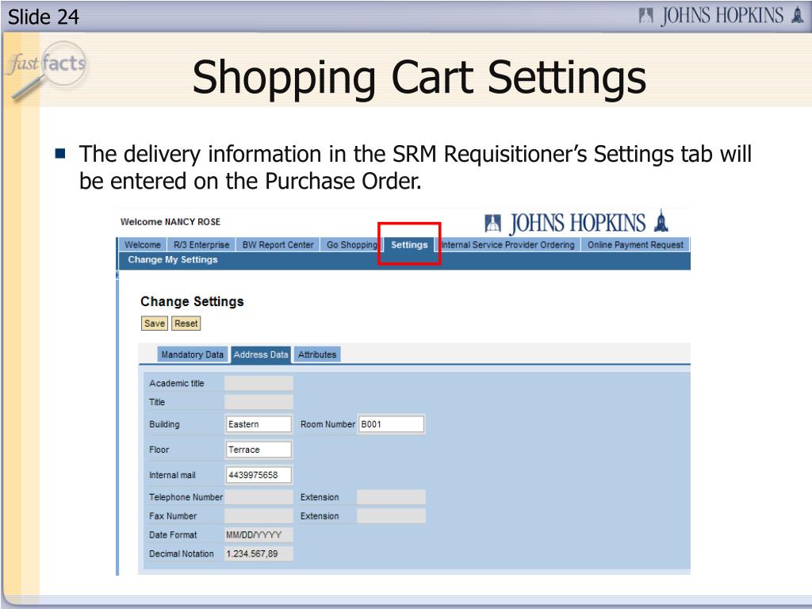Viewport: 812px width, 609px height.
Task: Click the Johns Hopkins logo in app header
Action: (576, 222)
